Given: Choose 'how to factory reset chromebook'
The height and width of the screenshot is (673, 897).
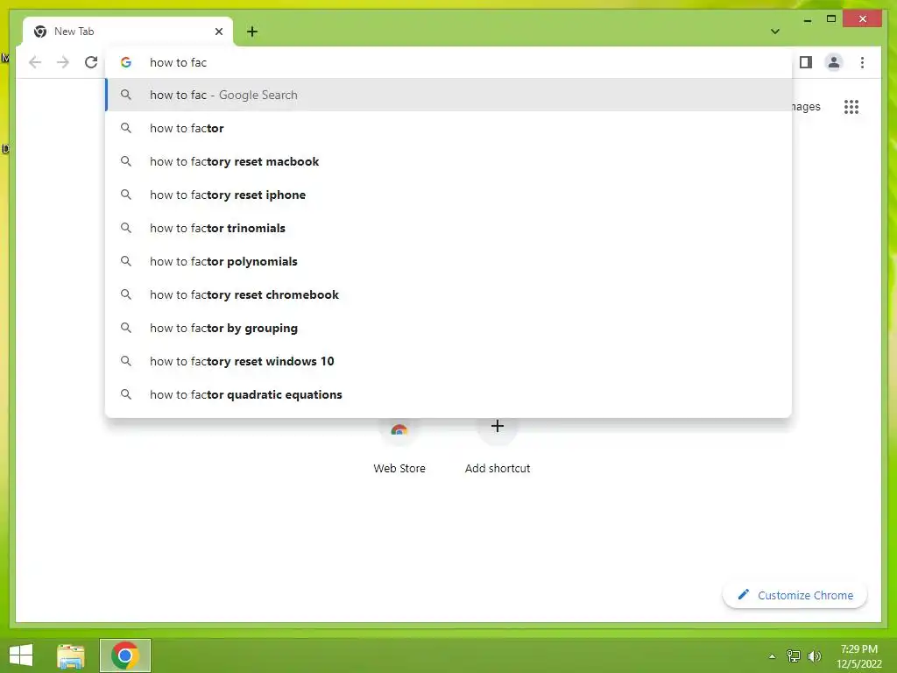Looking at the screenshot, I should tap(449, 294).
